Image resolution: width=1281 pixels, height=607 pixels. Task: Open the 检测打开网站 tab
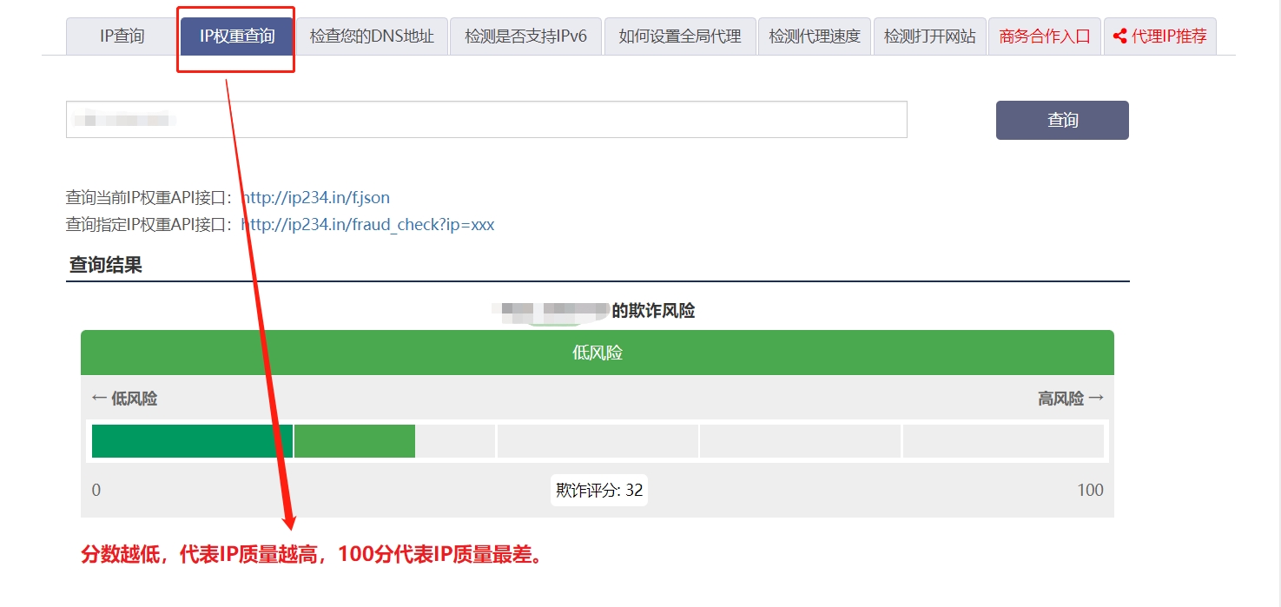(929, 36)
